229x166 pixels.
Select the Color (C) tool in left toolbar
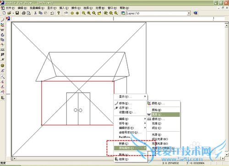coord(2,25)
